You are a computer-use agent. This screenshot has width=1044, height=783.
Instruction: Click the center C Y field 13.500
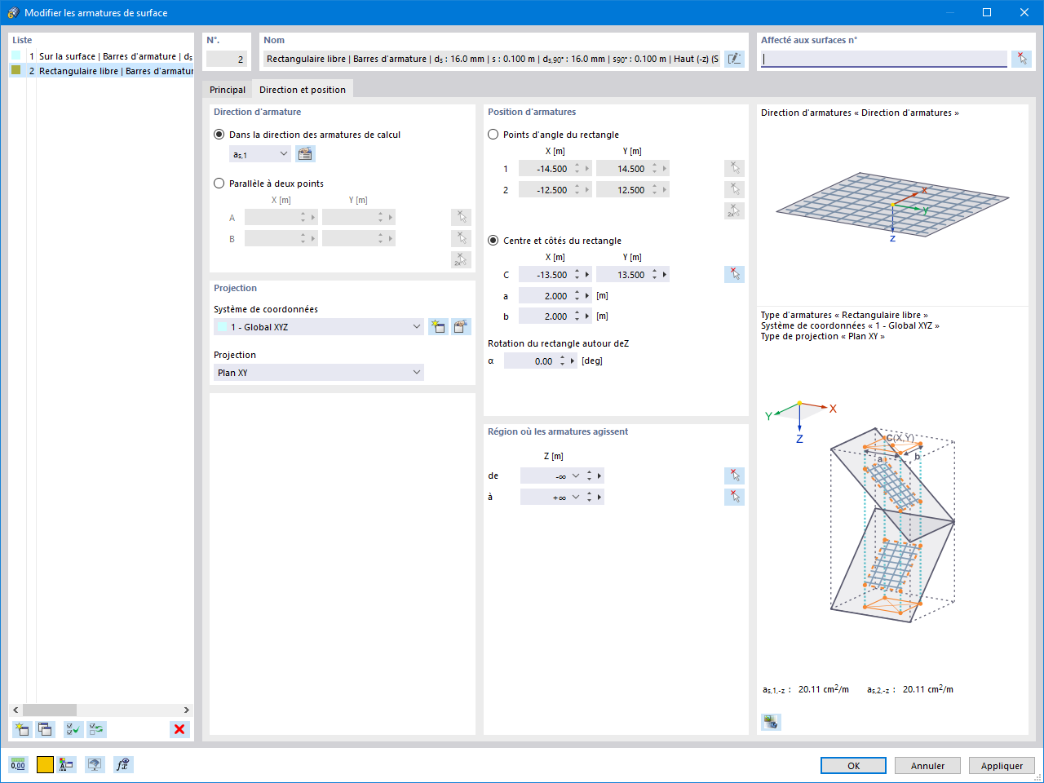[x=622, y=275]
